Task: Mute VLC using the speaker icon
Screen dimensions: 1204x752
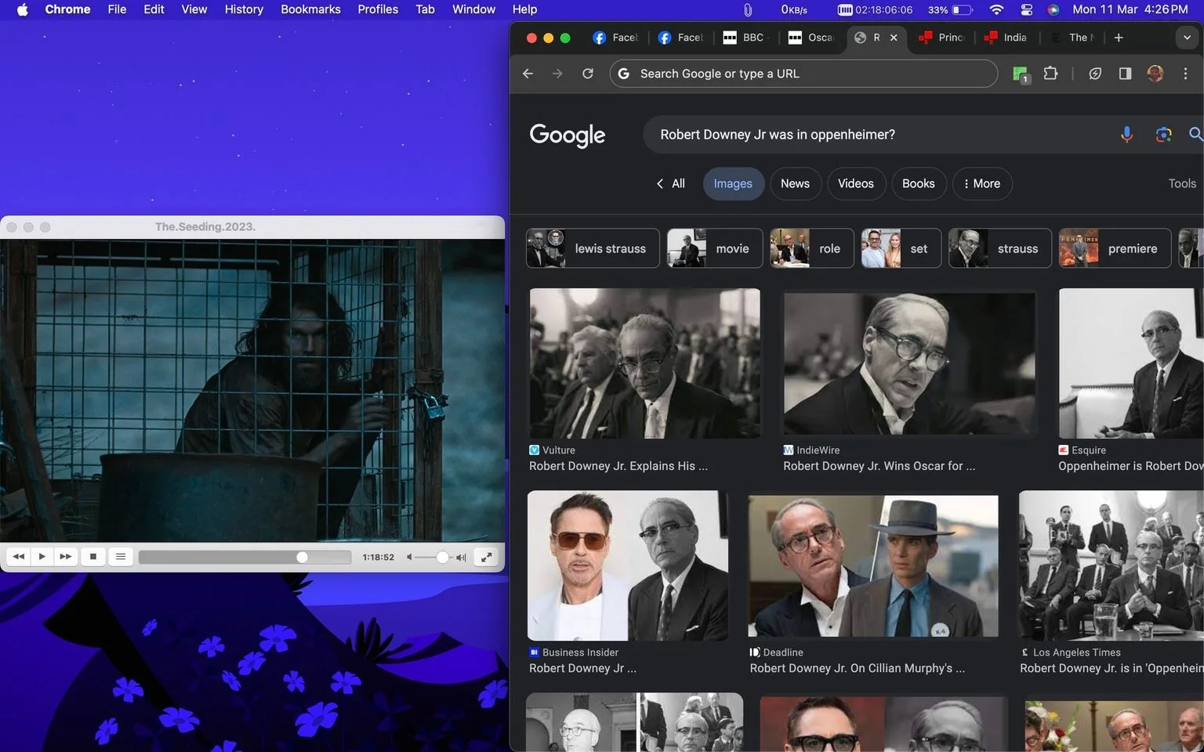Action: (x=409, y=557)
